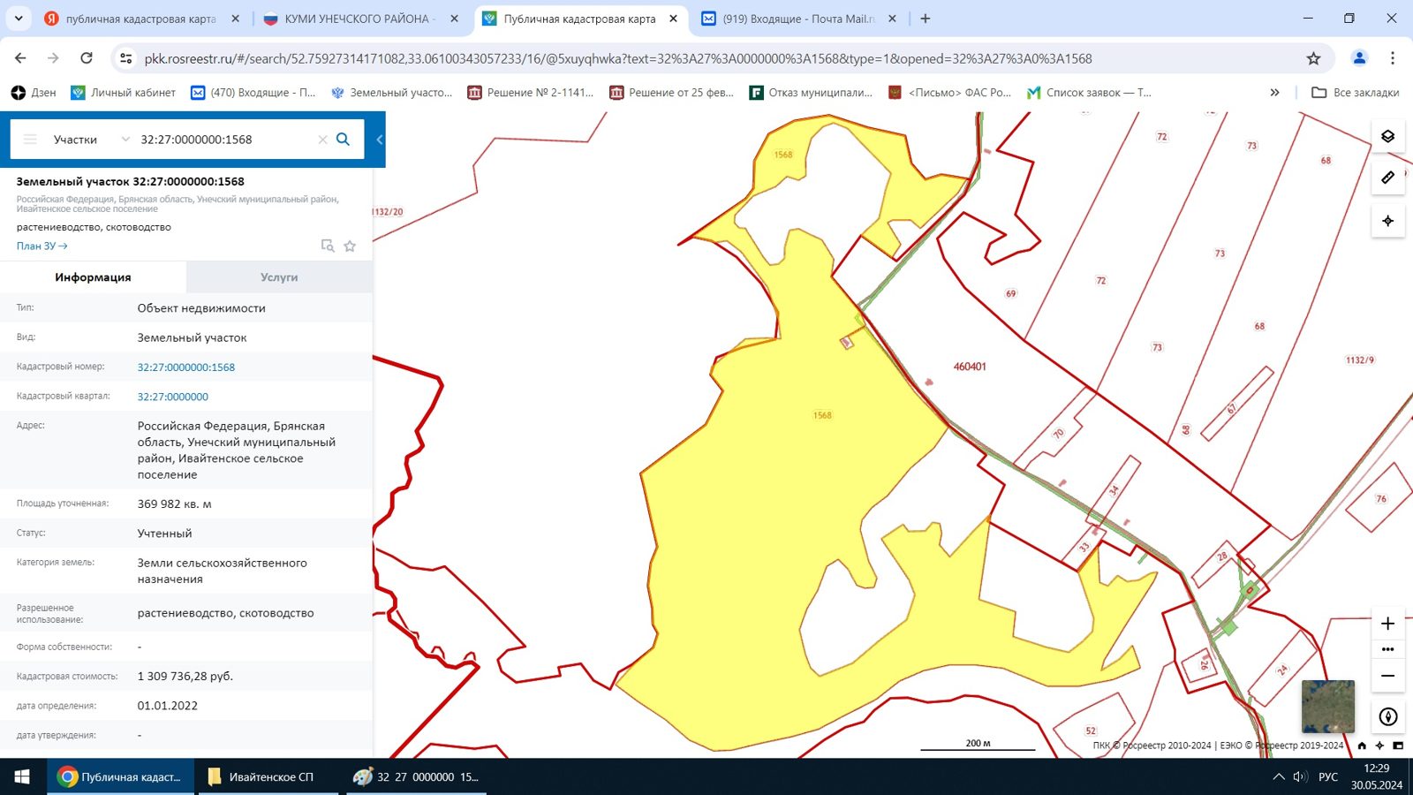Reset map compass orientation
This screenshot has width=1413, height=795.
tap(1387, 716)
